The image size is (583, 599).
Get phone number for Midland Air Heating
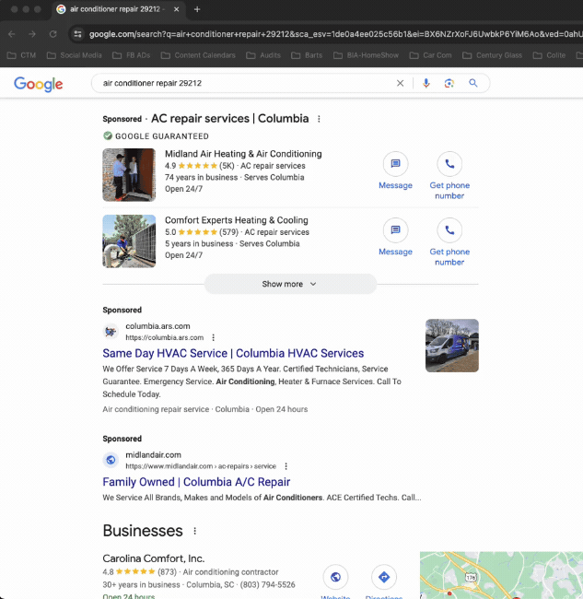[x=449, y=176]
